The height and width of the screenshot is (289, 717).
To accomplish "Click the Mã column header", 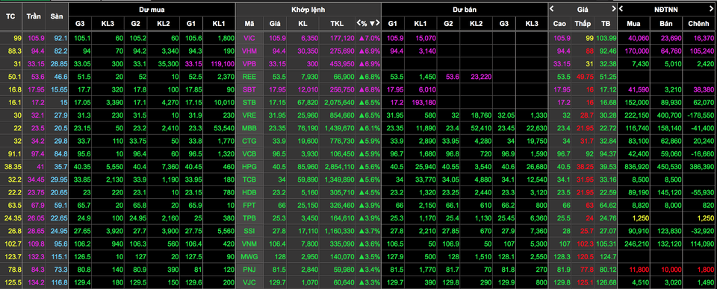I will click(x=249, y=23).
